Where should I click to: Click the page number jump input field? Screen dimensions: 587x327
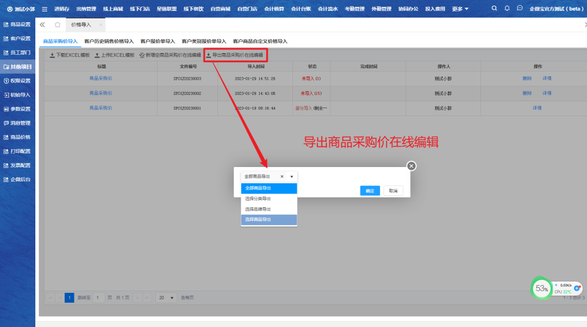(x=98, y=298)
